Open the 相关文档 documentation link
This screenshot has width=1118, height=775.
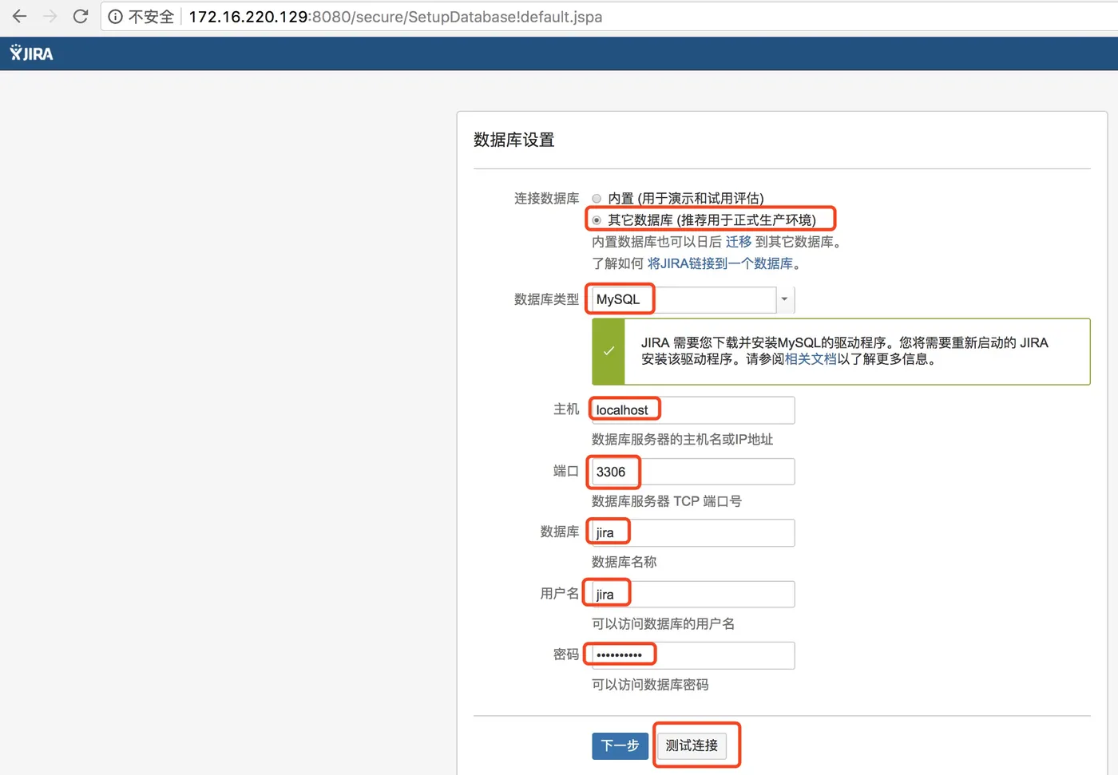[x=811, y=359]
